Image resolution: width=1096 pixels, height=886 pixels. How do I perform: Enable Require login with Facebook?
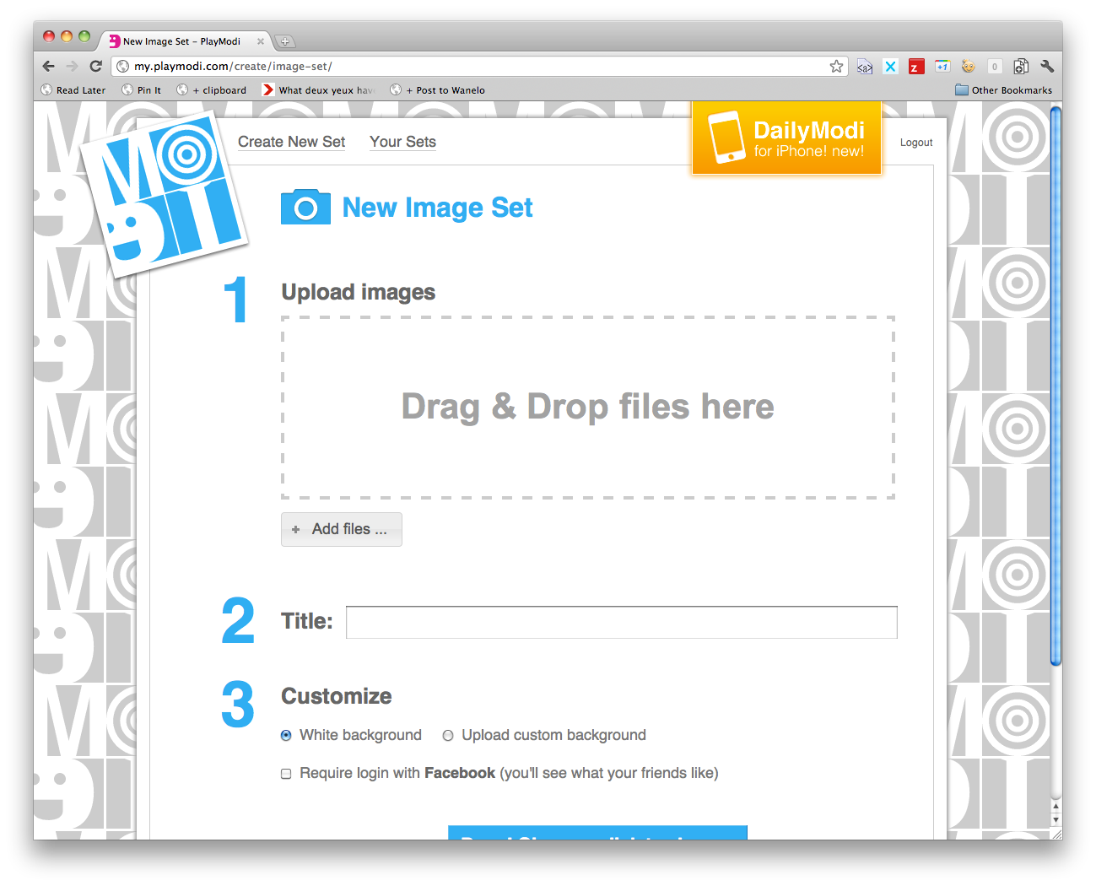[x=286, y=773]
